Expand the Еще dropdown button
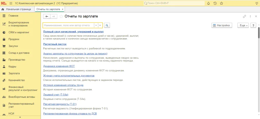Viewport: 260px width, 119px height. [243, 26]
